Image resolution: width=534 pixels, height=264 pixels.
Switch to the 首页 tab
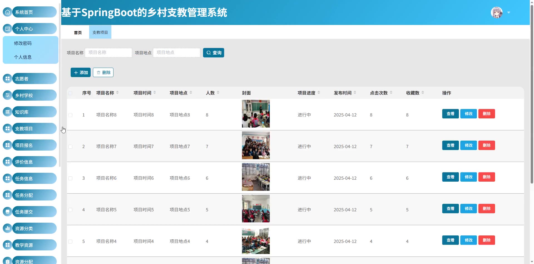78,32
